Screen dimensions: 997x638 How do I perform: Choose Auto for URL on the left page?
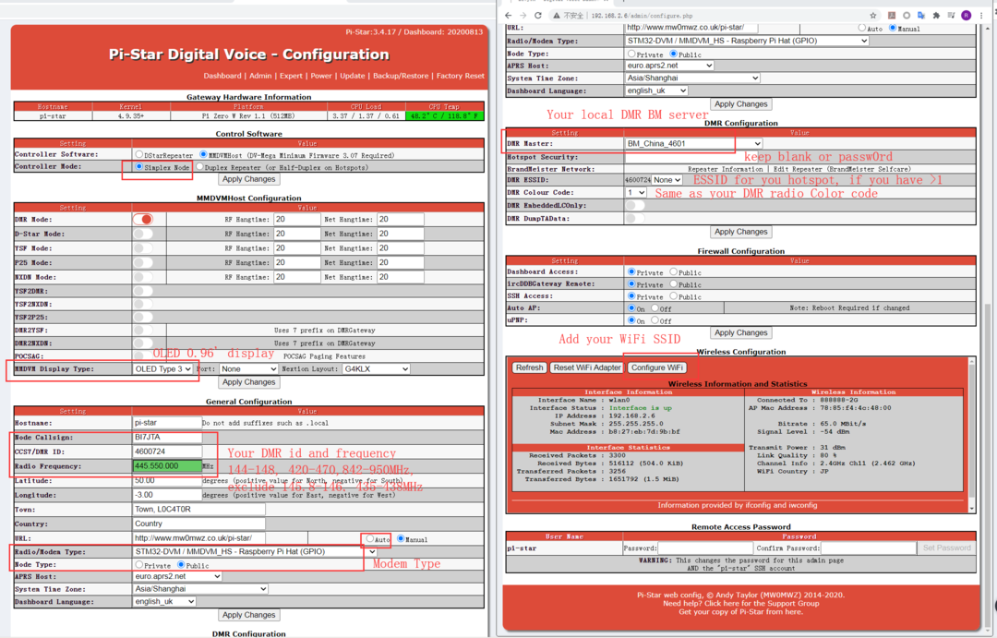pos(369,539)
